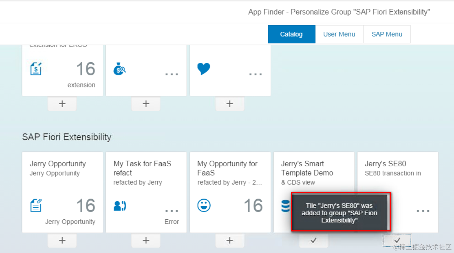Screen dimensions: 454x253
Task: Click 'SE80 transaction in' subtitle
Action: [x=393, y=173]
